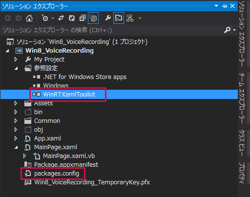
Task: Toggle the auto-hide pin icon
Action: coord(225,6)
